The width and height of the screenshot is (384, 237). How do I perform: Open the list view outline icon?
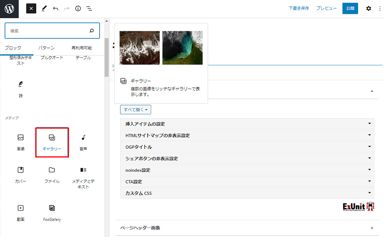pyautogui.click(x=89, y=8)
